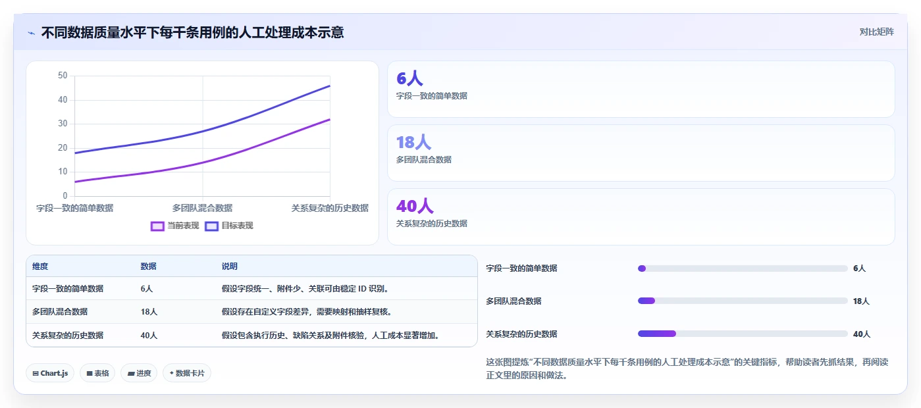This screenshot has width=921, height=408.
Task: Click the summary paragraph starting 这张图提炼
Action: click(687, 369)
